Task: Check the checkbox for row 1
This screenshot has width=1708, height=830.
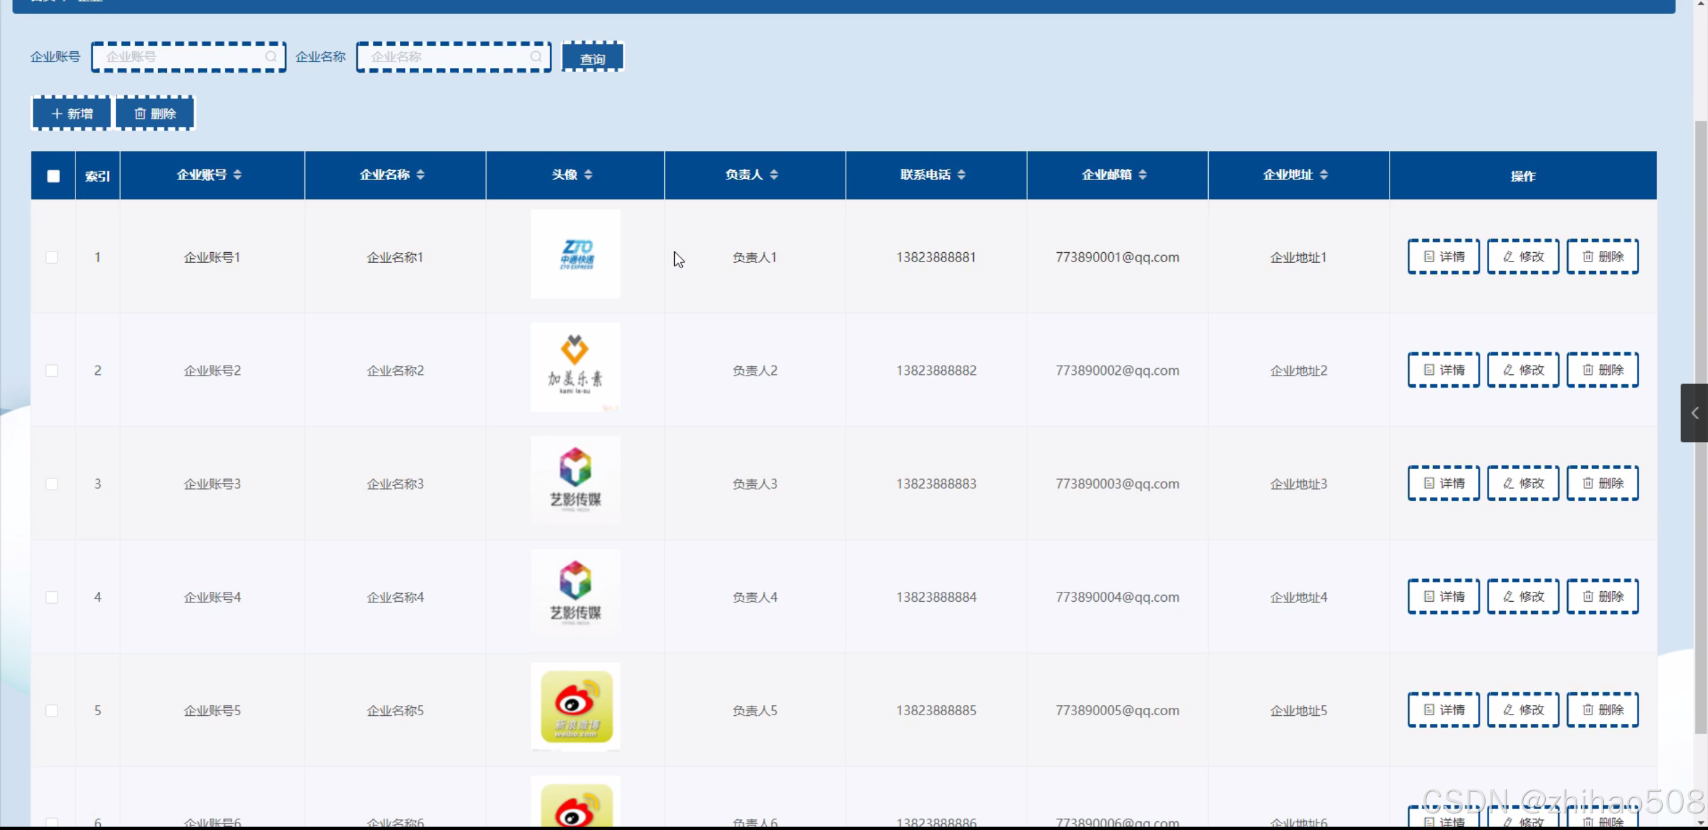Action: click(52, 258)
